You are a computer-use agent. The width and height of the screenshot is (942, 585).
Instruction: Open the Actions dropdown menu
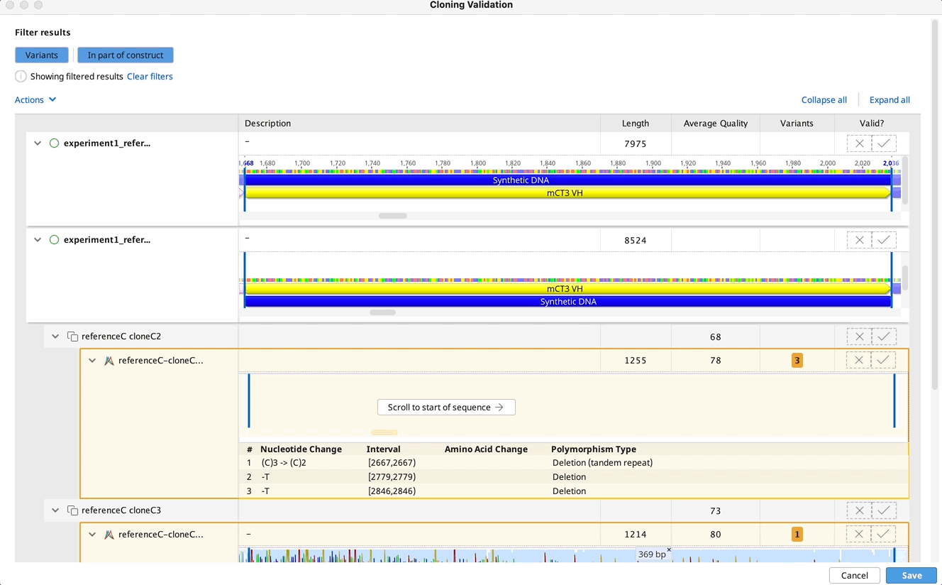(x=35, y=100)
